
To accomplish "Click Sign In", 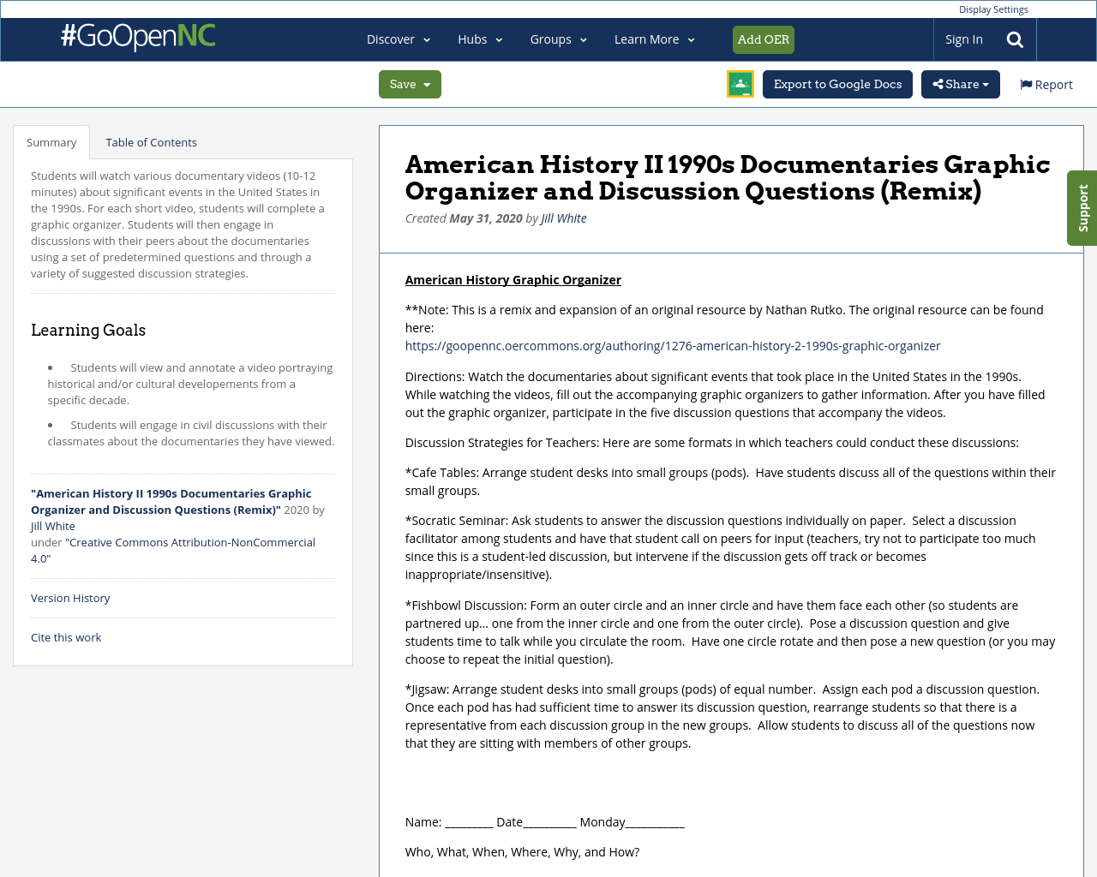I will click(x=963, y=39).
